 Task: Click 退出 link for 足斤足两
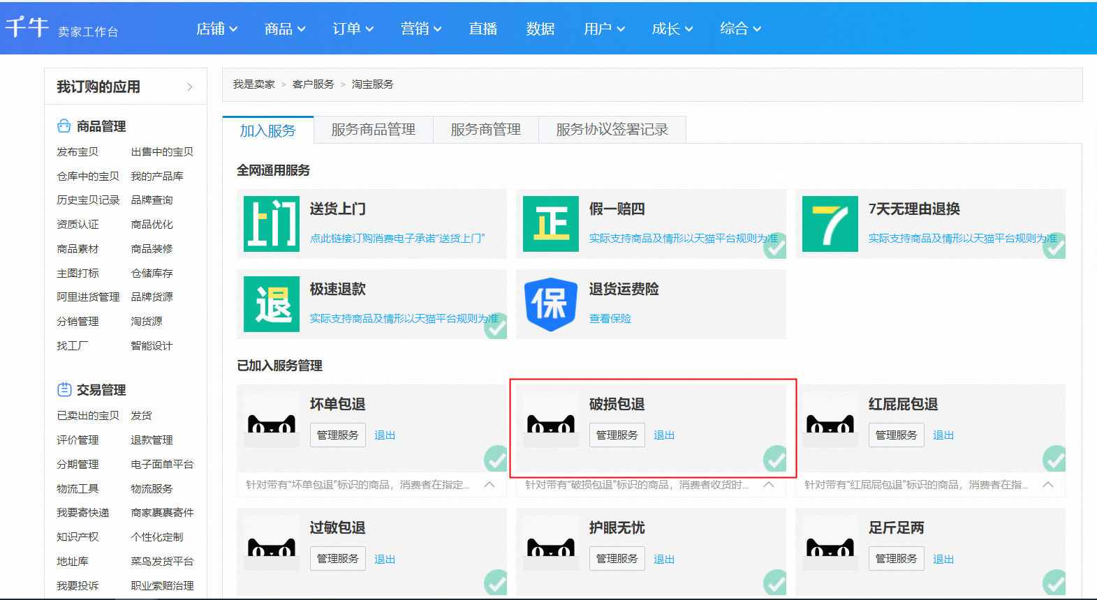(943, 559)
